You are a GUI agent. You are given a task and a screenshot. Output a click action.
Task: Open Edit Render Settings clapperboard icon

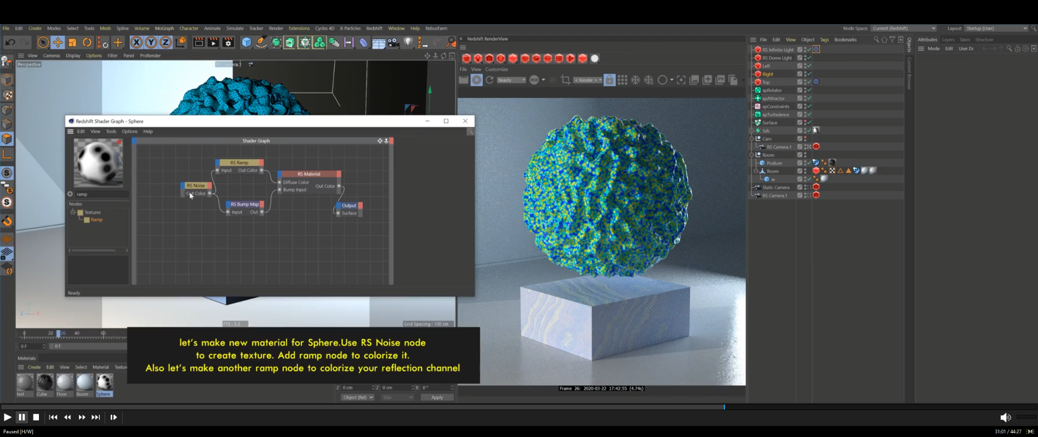point(228,42)
